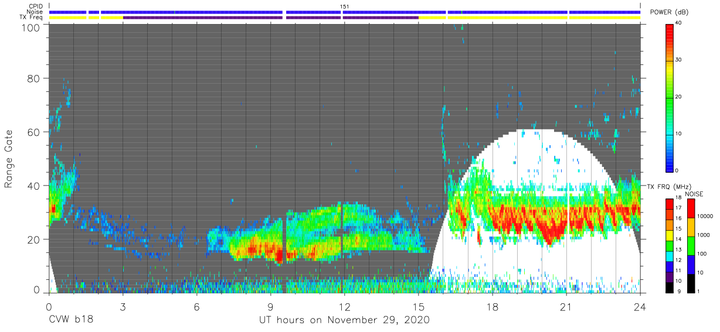Click the Range Gate y-axis label
This screenshot has width=720, height=332.
click(9, 159)
